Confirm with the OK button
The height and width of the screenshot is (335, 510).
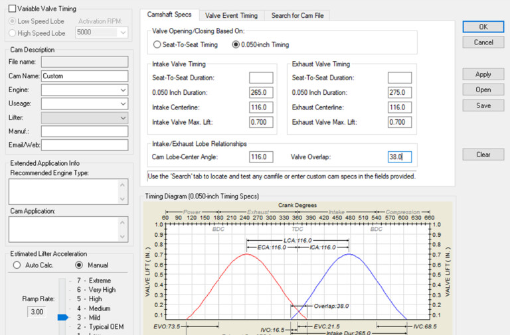pos(483,27)
